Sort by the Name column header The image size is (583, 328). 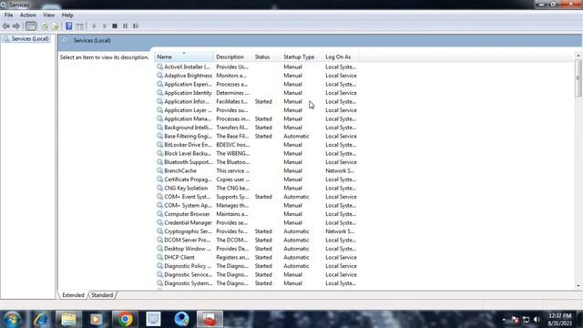(x=184, y=56)
